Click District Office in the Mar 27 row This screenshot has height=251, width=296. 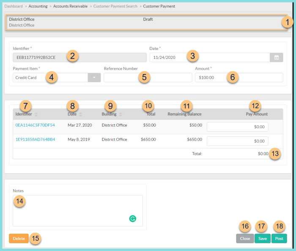pos(114,125)
